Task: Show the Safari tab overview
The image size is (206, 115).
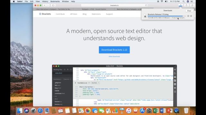Action: tap(192, 5)
